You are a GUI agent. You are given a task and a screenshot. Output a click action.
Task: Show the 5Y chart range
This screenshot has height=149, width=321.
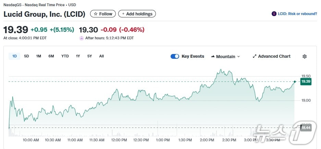point(89,56)
